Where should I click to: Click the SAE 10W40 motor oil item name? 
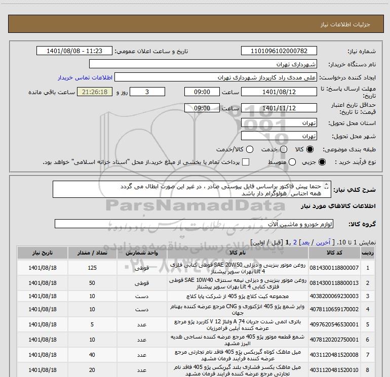(x=238, y=283)
